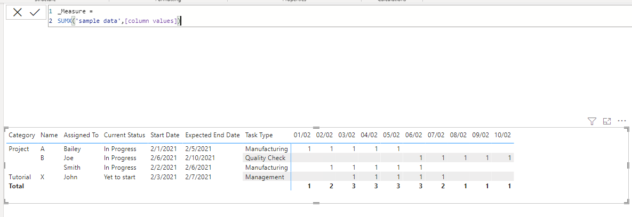Click inside the DAX formula editor
This screenshot has height=217, width=632.
point(339,16)
